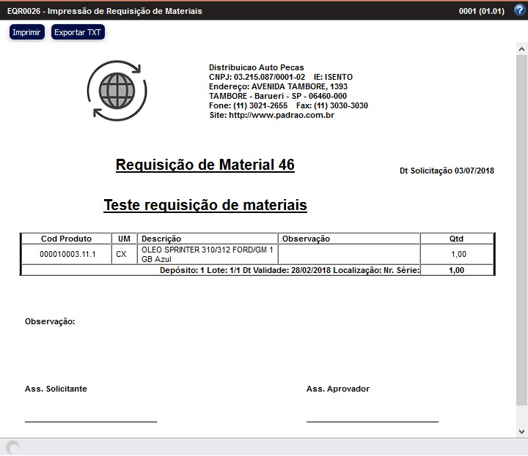528x456 pixels.
Task: Click the scrollbar down arrow
Action: (521, 431)
